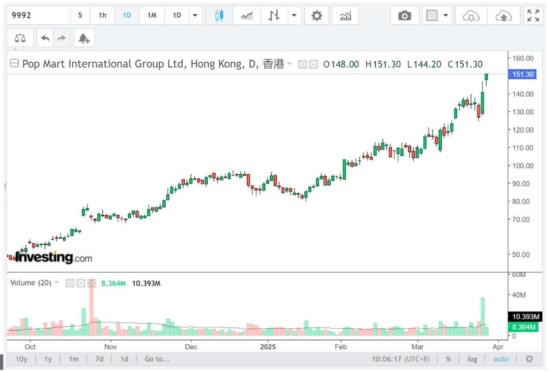549x372 pixels.
Task: Open the dropdown arrow after 香港
Action: pyautogui.click(x=290, y=64)
